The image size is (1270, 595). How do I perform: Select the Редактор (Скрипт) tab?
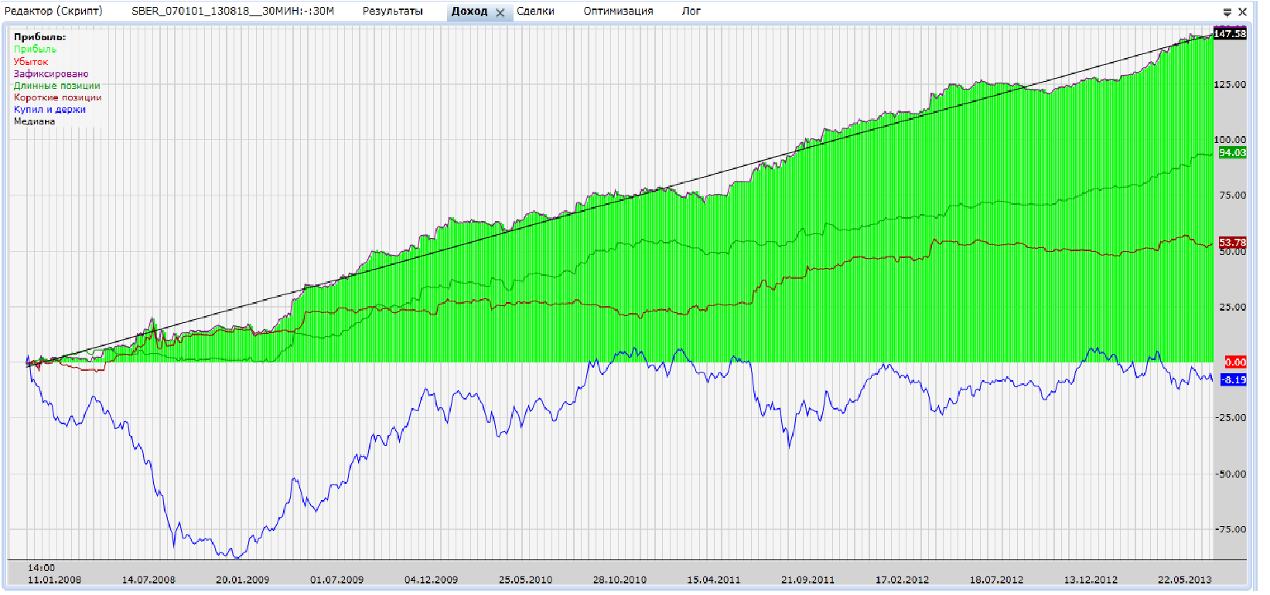pyautogui.click(x=53, y=11)
